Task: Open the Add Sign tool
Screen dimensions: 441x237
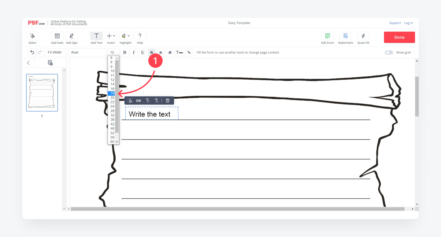Action: point(72,36)
